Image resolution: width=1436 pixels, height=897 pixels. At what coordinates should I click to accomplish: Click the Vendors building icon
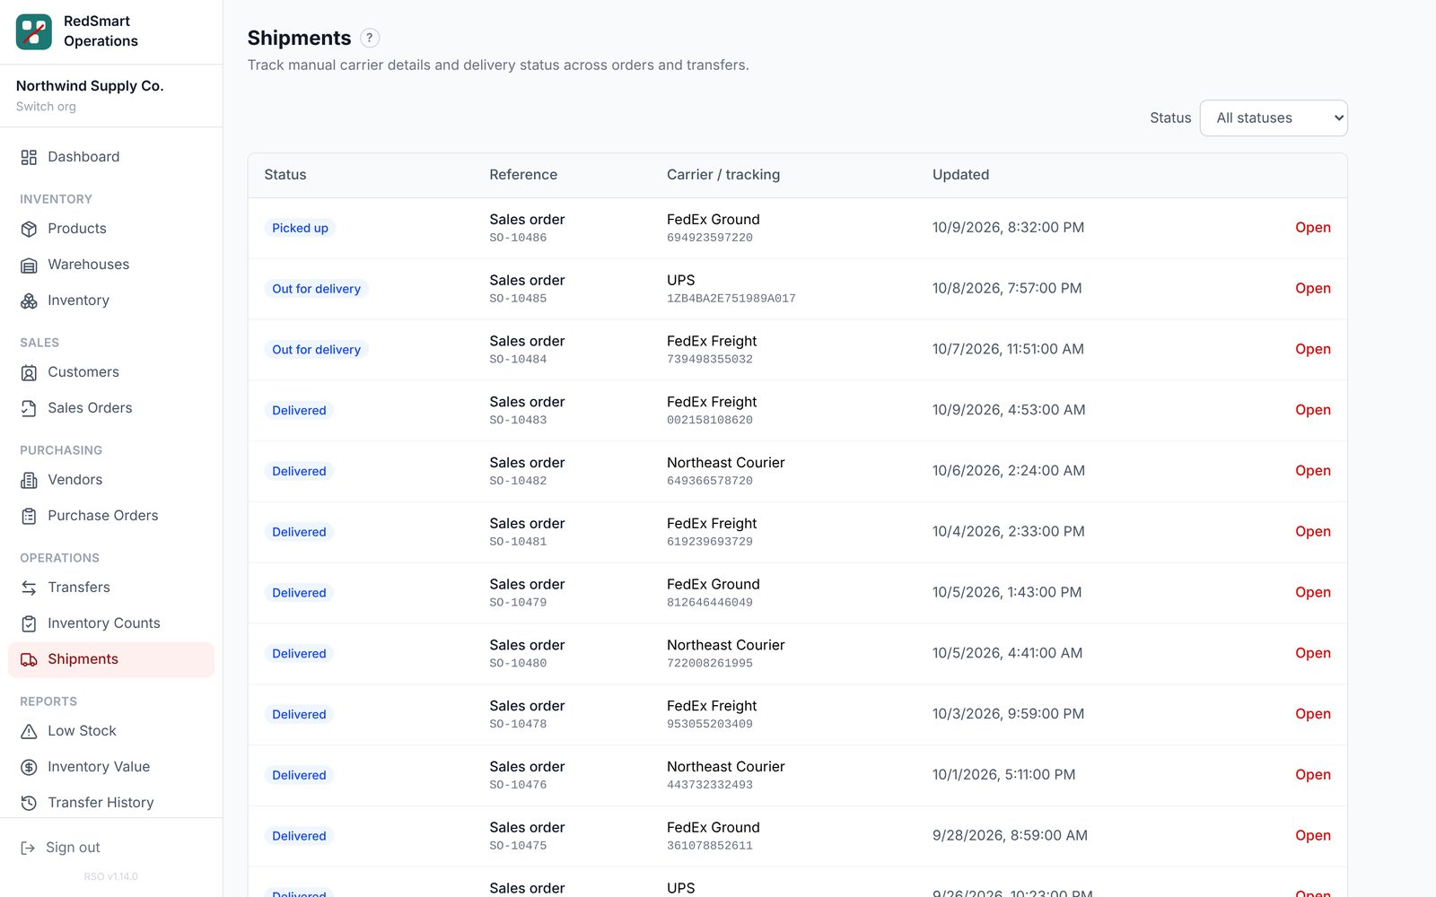(29, 480)
